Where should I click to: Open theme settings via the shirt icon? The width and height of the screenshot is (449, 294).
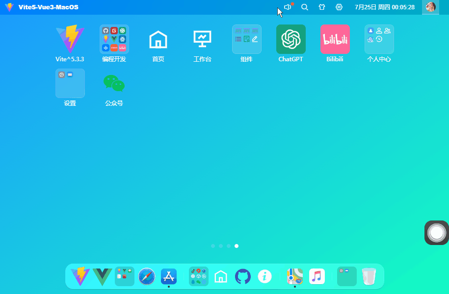tap(322, 7)
